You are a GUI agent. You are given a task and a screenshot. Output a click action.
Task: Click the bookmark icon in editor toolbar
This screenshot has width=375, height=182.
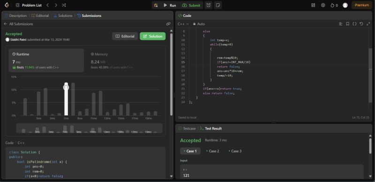pos(348,24)
